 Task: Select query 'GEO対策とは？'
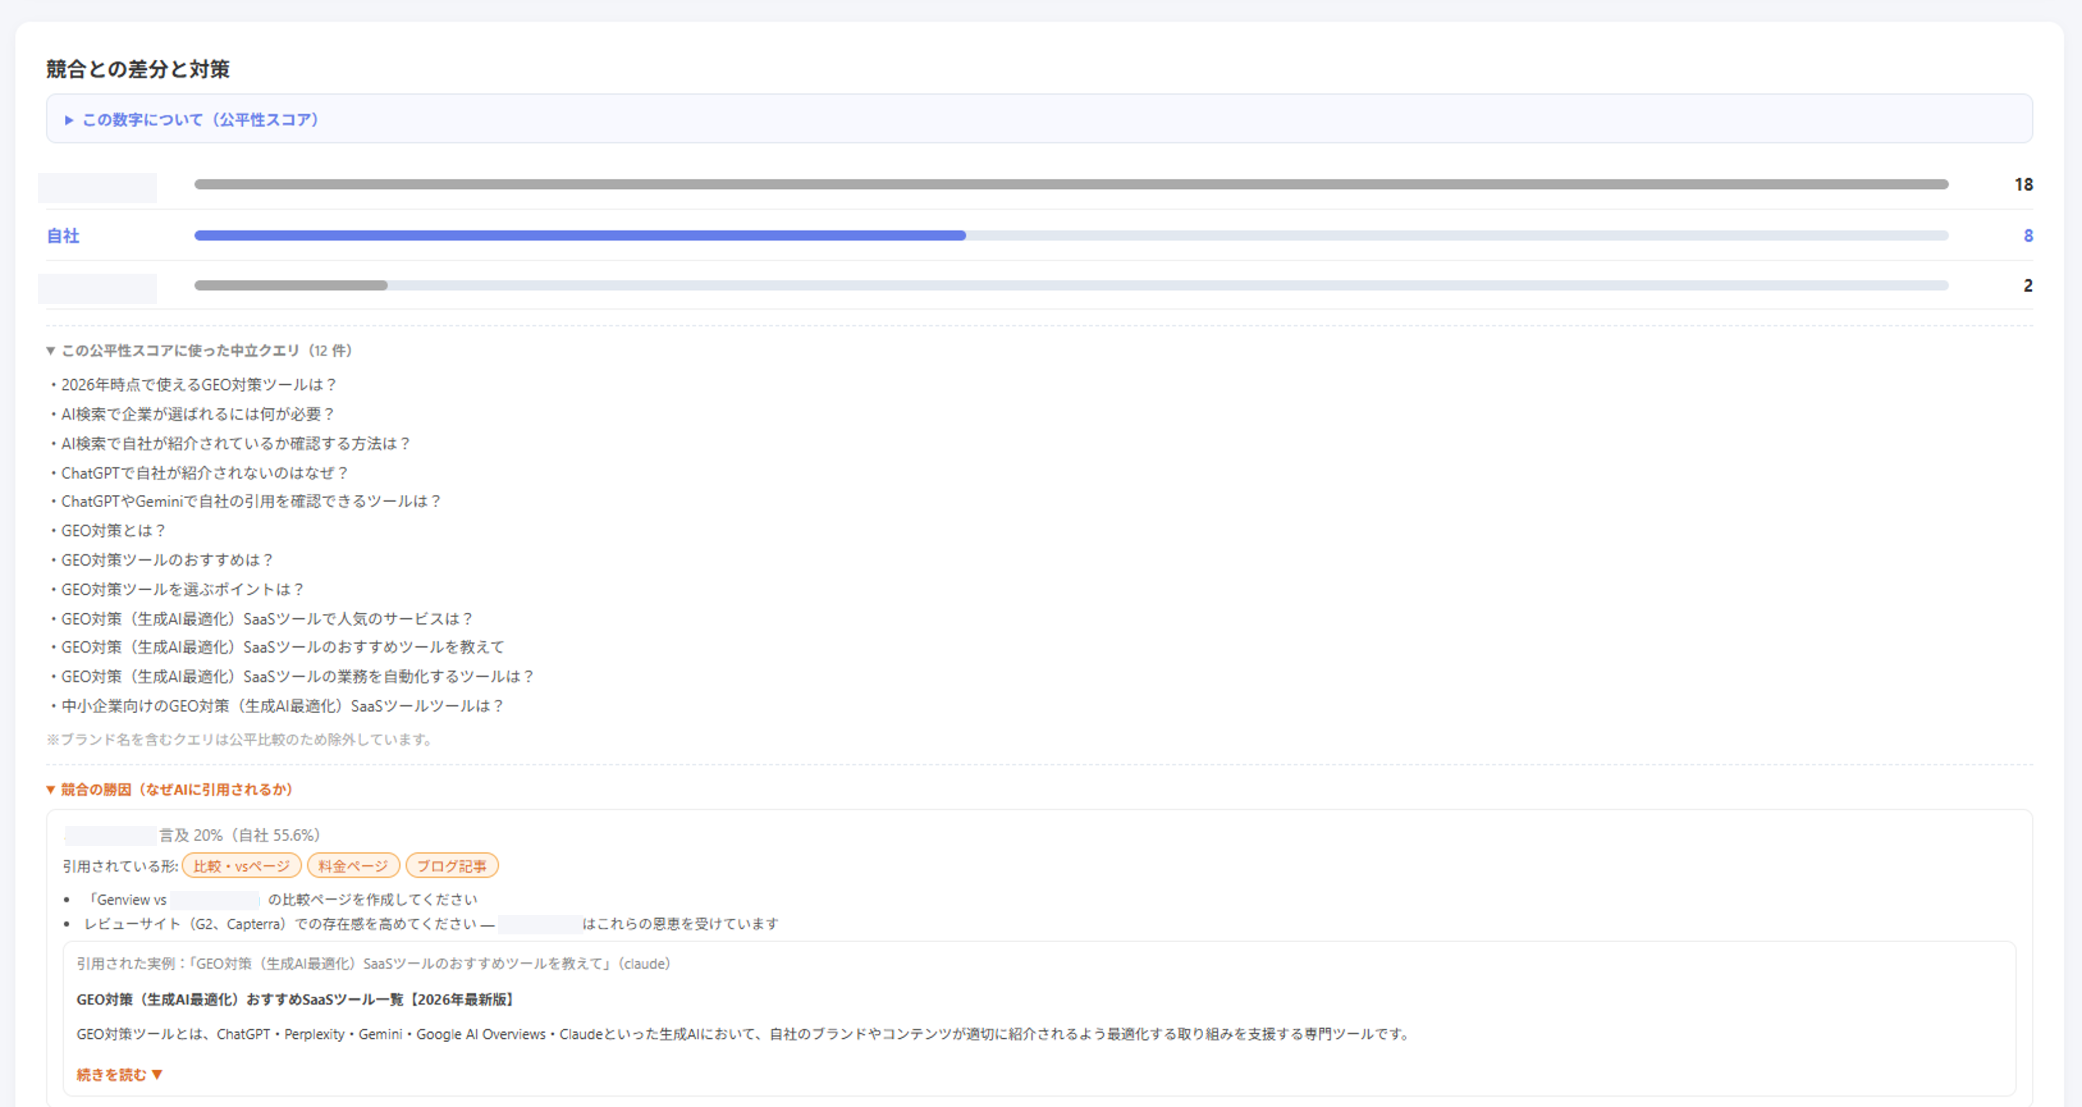pyautogui.click(x=114, y=531)
